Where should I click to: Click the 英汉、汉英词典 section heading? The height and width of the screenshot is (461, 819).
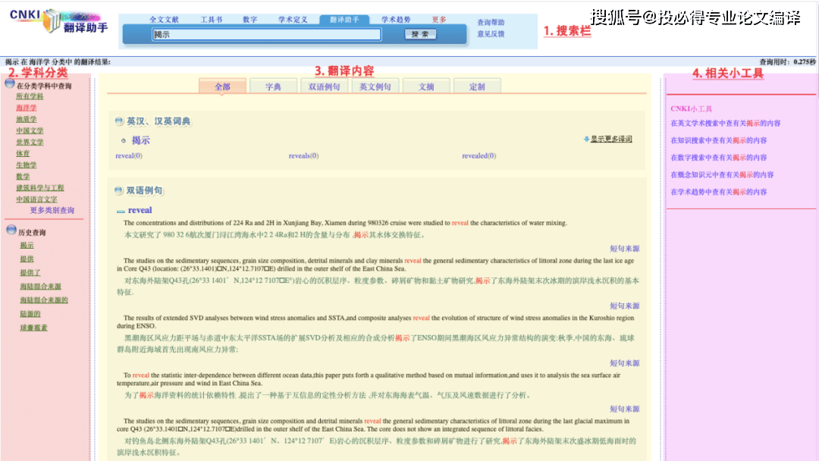(x=158, y=121)
